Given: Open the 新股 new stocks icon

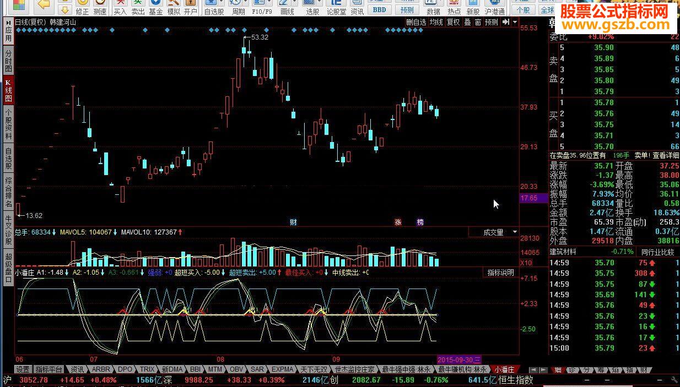Looking at the screenshot, I should [x=473, y=7].
